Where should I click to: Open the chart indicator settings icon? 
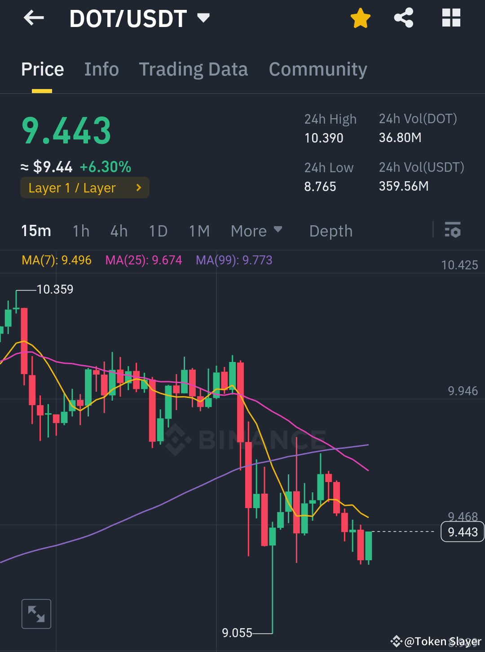click(453, 231)
